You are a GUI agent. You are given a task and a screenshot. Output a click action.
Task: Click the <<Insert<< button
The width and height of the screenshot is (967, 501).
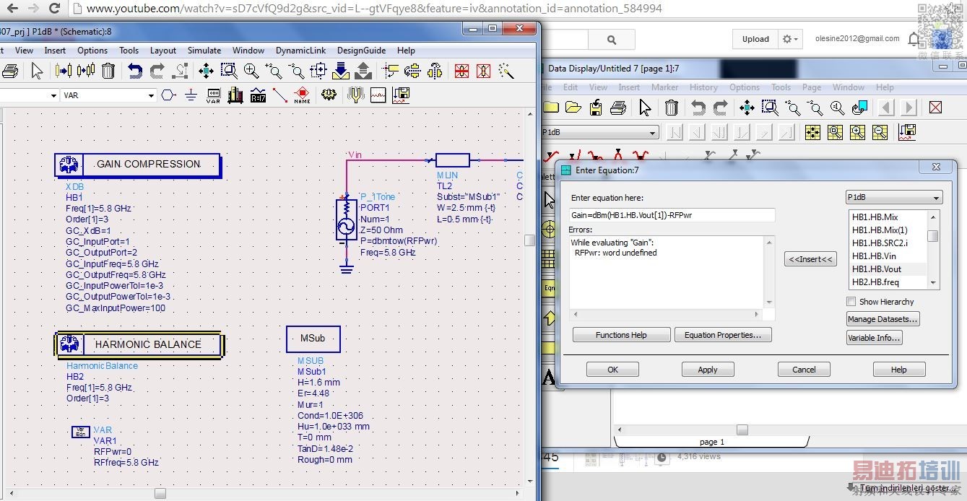810,259
